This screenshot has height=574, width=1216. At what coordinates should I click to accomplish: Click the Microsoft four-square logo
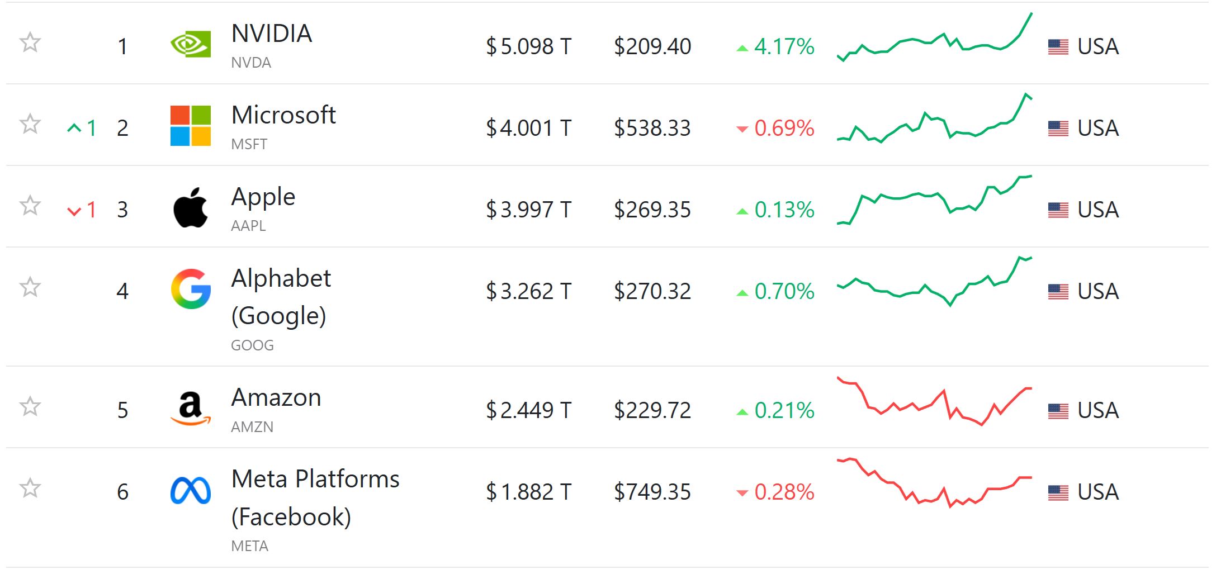pos(191,126)
